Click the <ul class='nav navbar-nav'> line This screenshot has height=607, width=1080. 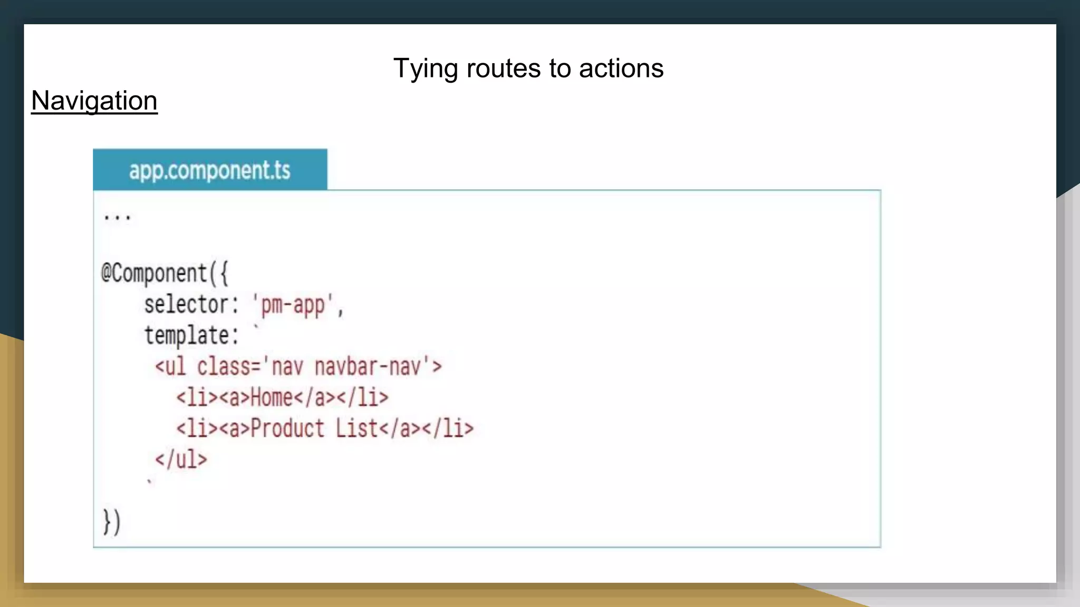(298, 366)
